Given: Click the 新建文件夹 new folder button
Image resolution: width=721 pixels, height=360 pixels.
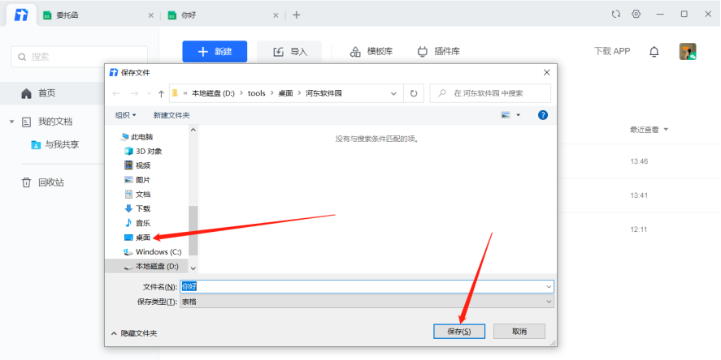Looking at the screenshot, I should [x=172, y=115].
